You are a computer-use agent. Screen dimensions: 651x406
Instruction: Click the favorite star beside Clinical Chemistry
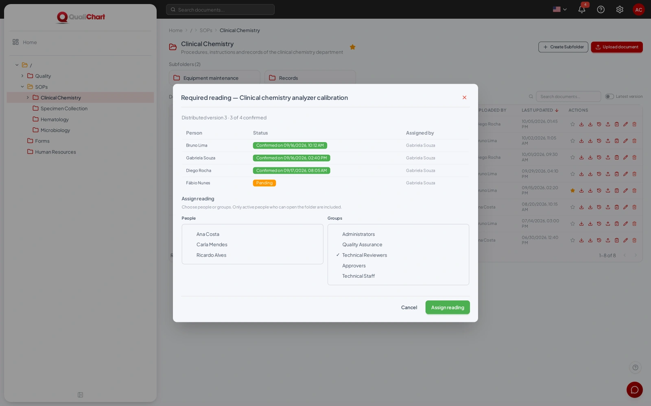[353, 47]
